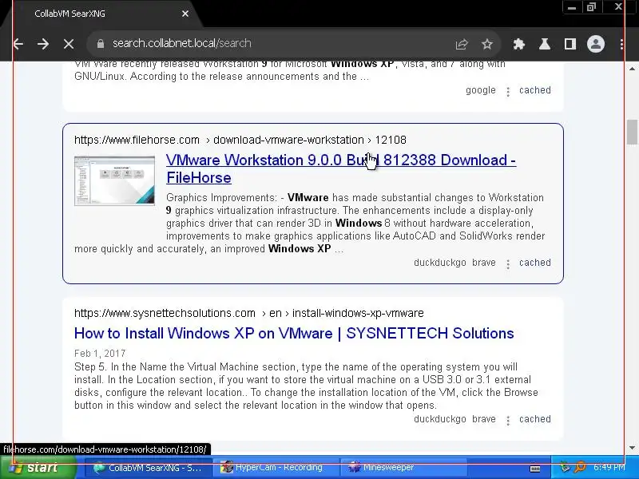Click the magnifier tray icon
Viewport: 639px width, 479px height.
pos(581,467)
